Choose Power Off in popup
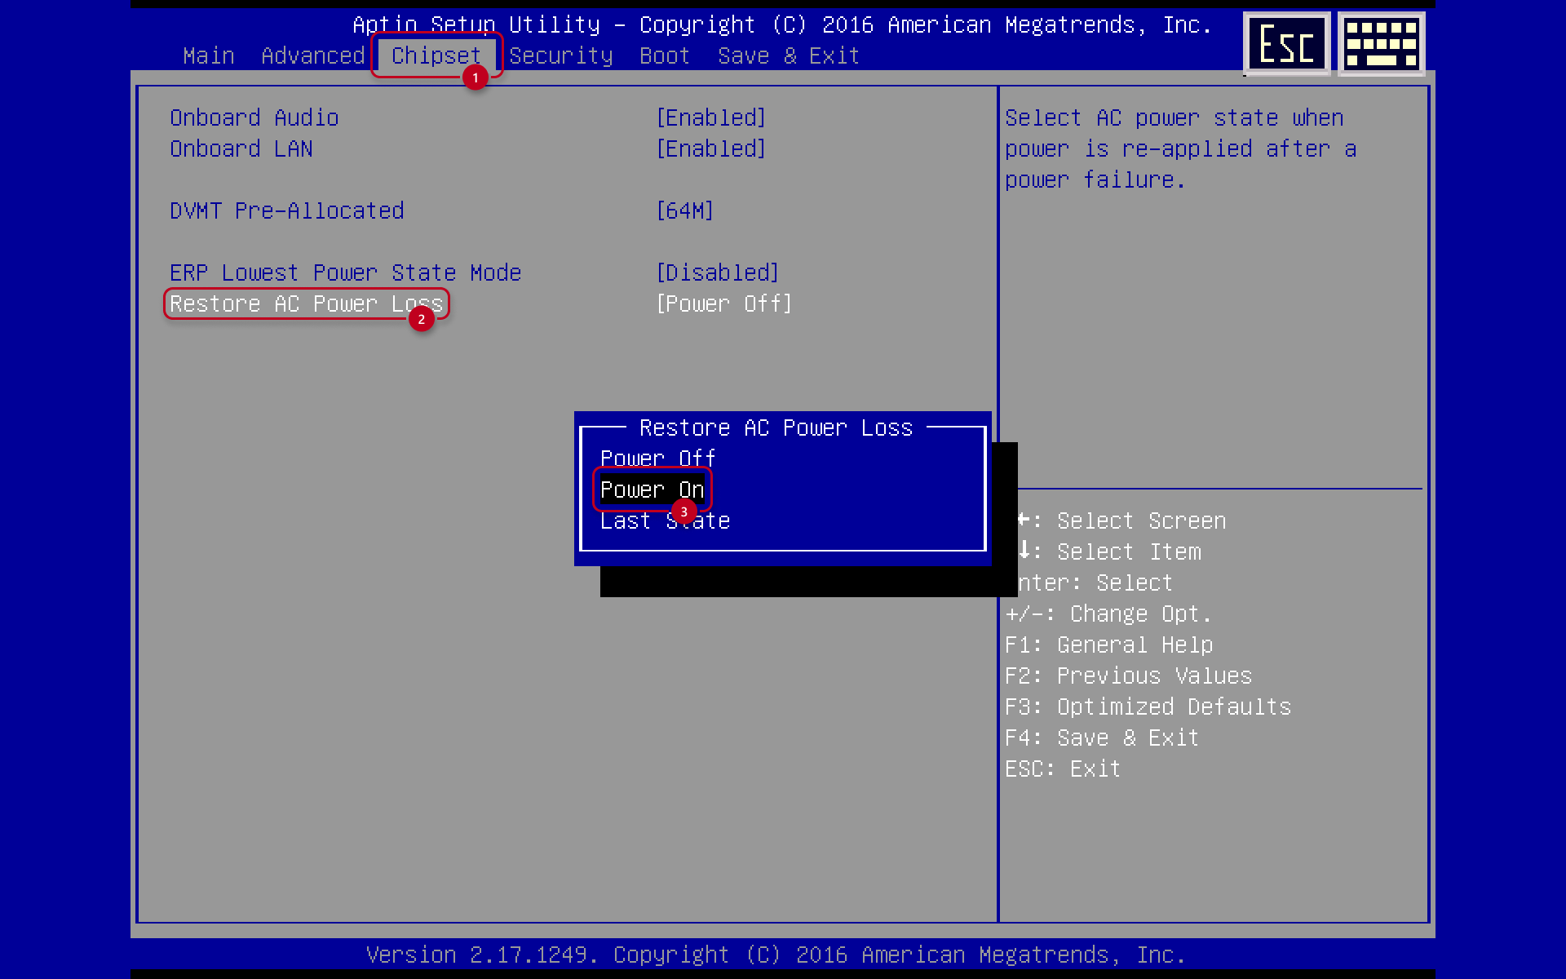 (658, 458)
